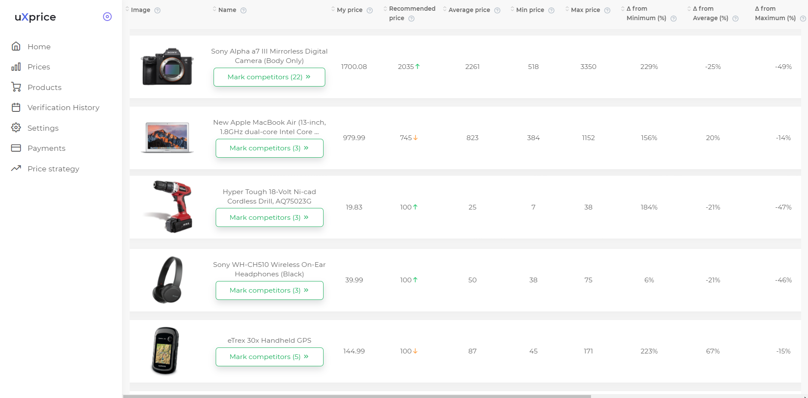Click the Payments card icon
This screenshot has height=398, width=808.
(16, 148)
